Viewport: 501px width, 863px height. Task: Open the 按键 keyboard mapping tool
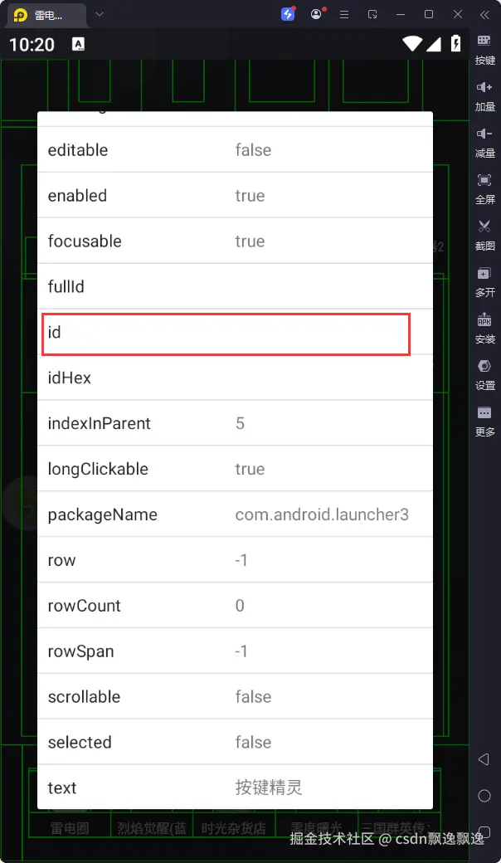tap(484, 48)
